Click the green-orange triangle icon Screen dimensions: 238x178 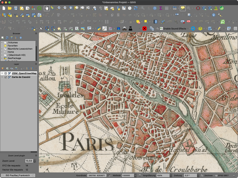coord(216,8)
